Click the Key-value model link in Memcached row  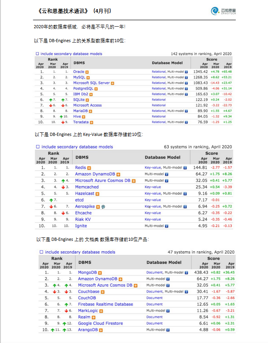[153, 187]
